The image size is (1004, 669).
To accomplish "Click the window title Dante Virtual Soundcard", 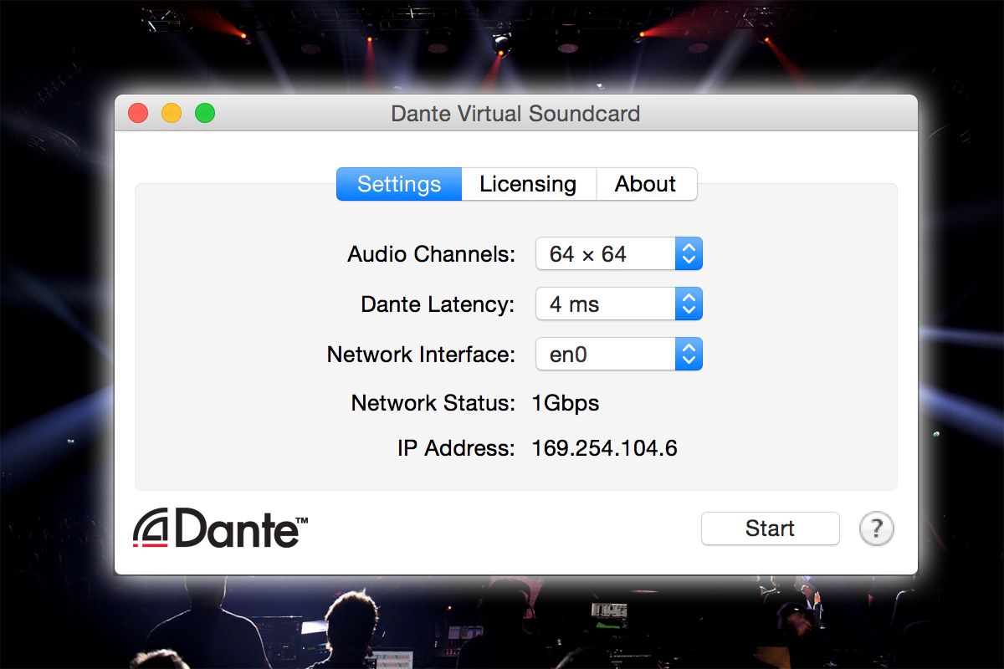I will 515,114.
